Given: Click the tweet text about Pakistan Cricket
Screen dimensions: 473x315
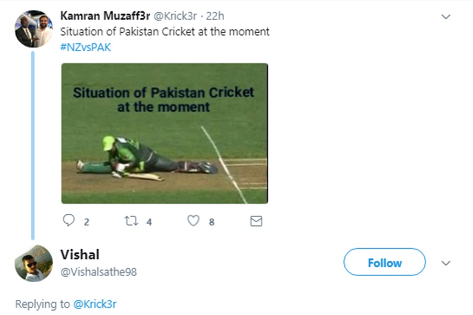Looking at the screenshot, I should pyautogui.click(x=165, y=32).
